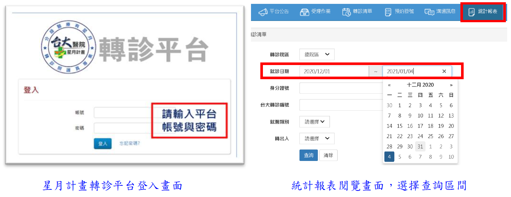Viewport: 511px width, 197px height.
Task: Select day 30 in the top calendar row
Action: click(389, 105)
